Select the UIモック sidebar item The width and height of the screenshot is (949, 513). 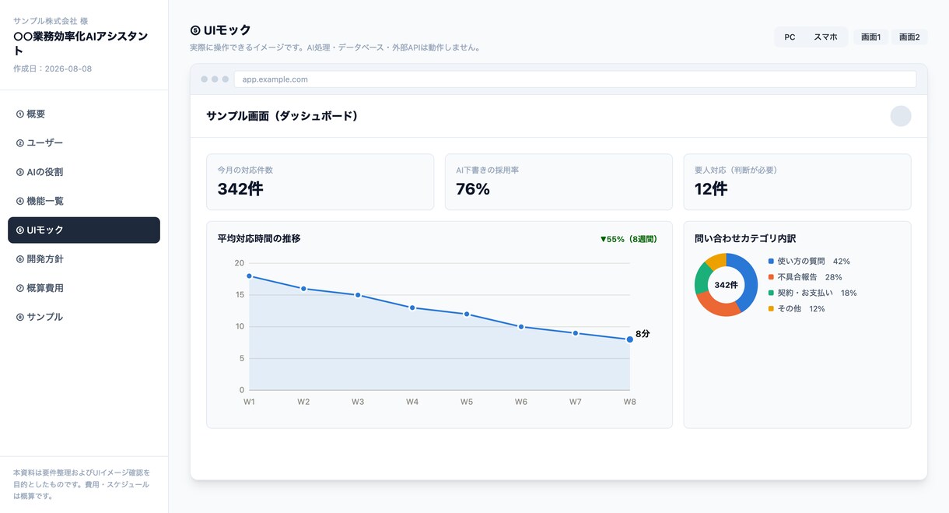84,230
